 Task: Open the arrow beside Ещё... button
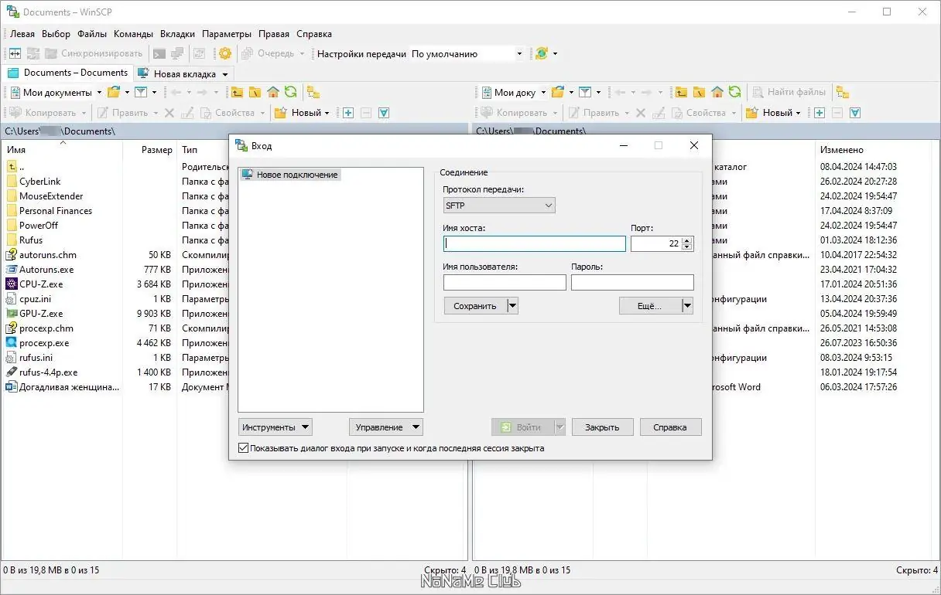686,306
